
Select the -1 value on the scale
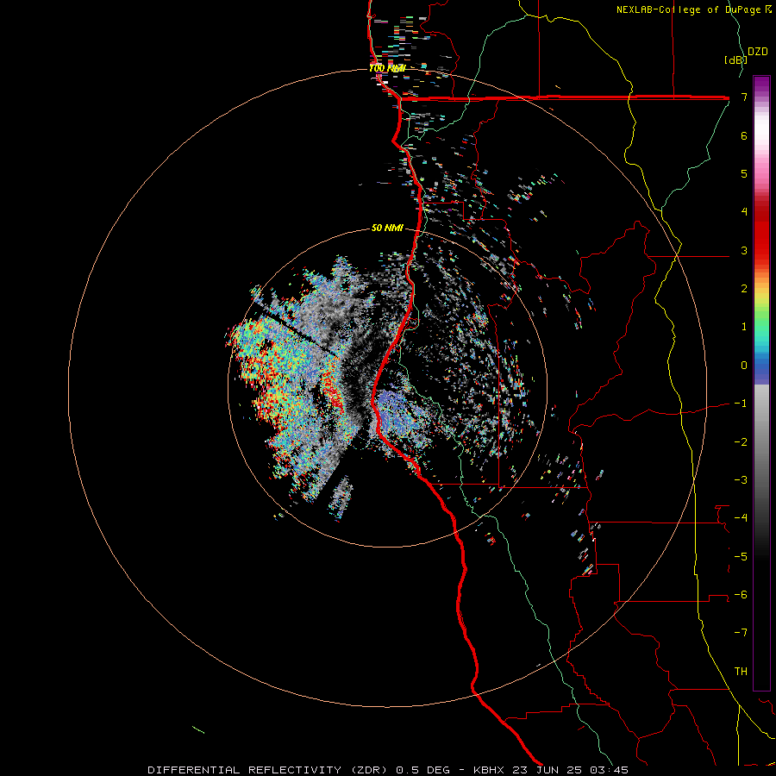[x=741, y=404]
